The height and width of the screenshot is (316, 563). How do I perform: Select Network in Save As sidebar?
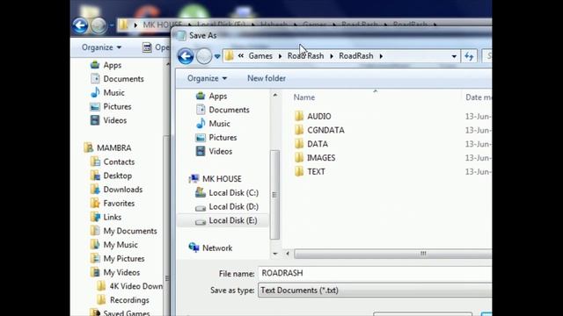210,248
